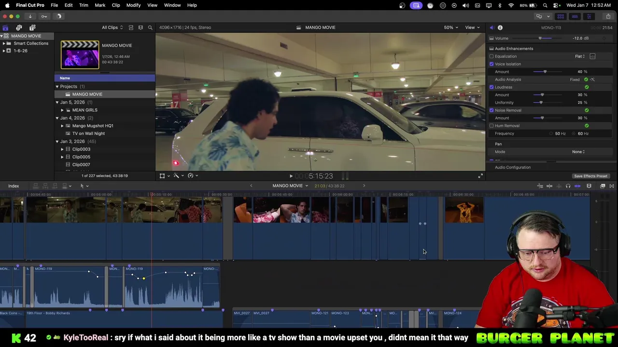
Task: Open the viewer 50% zoom dropdown
Action: point(451,27)
